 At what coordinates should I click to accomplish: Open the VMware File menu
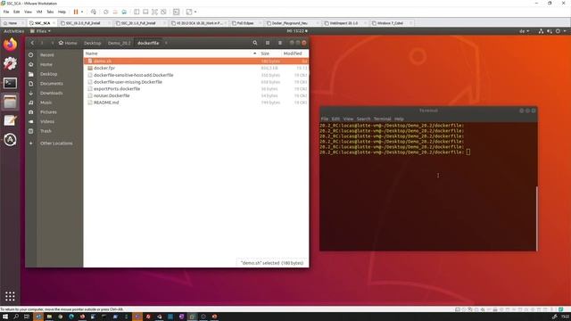6,12
